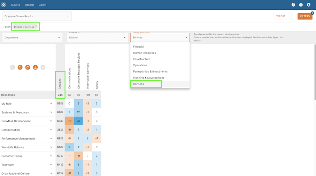Click the globe language icon
This screenshot has width=316, height=176.
(301, 5)
